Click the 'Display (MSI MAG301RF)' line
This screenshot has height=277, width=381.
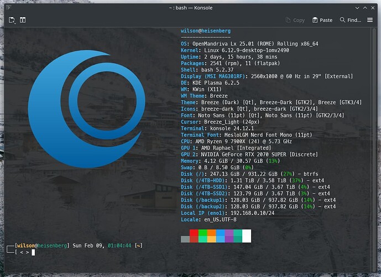click(267, 76)
